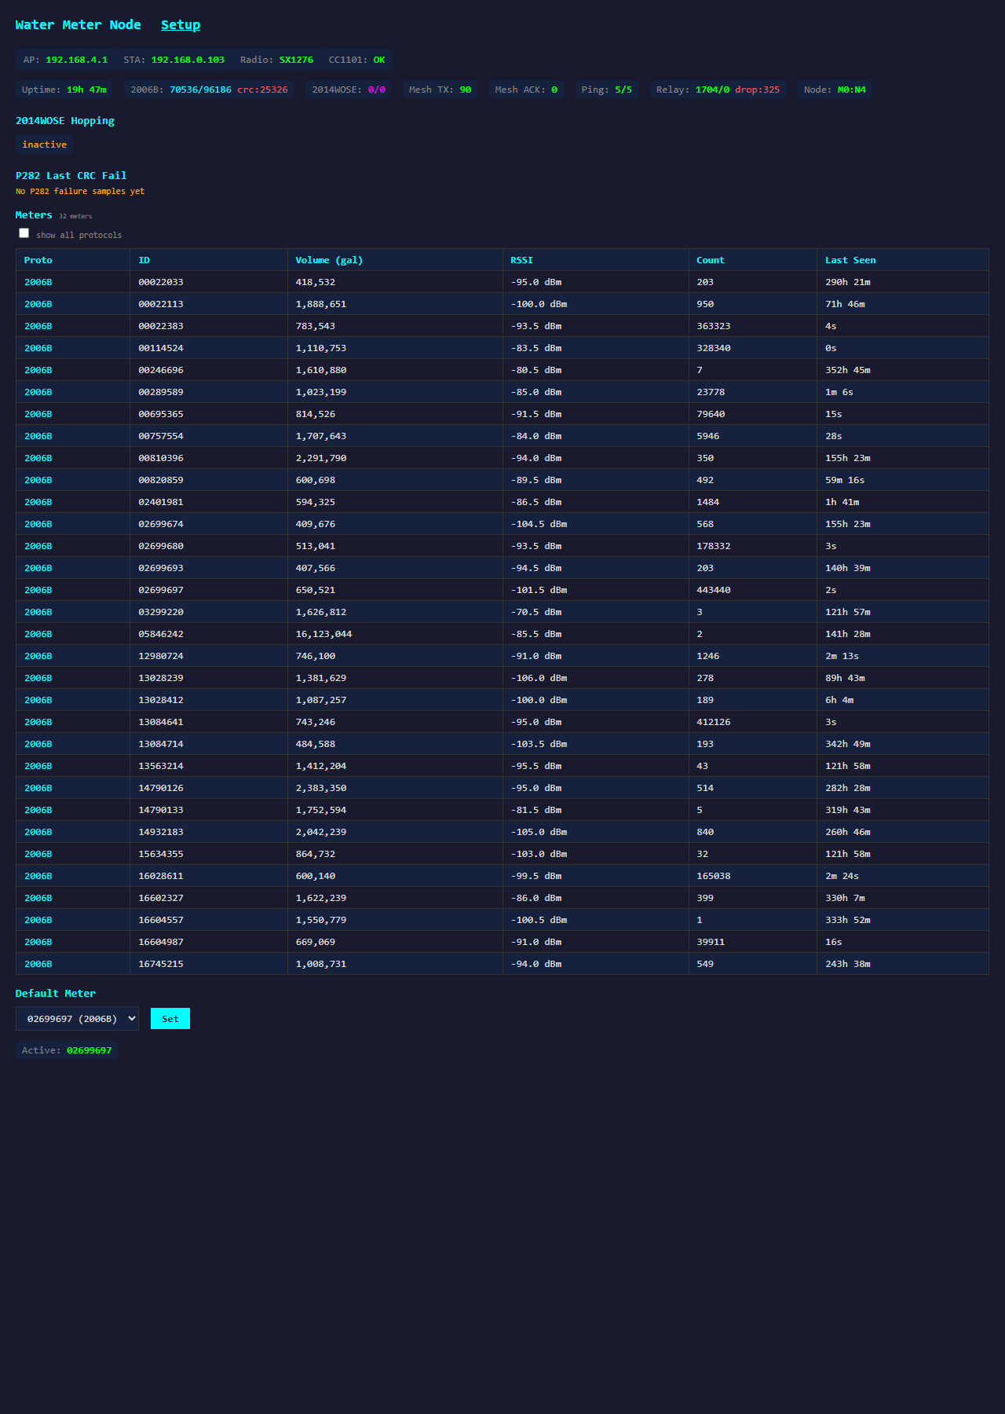The image size is (1005, 1414).
Task: Click last seen value 333h 52m
Action: pos(848,920)
